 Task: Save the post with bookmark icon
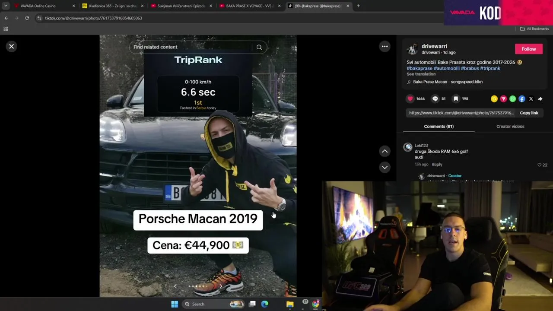click(x=456, y=98)
